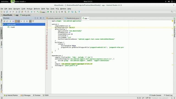Open the Project side tool window
The width and height of the screenshot is (176, 99).
click(x=1, y=22)
